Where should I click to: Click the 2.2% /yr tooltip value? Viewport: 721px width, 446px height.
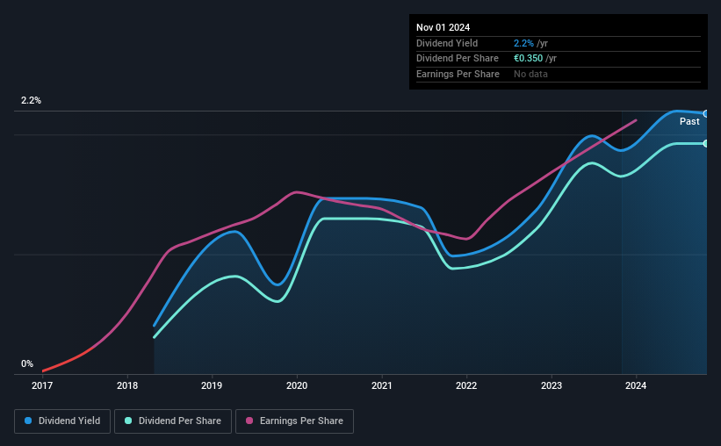click(530, 43)
